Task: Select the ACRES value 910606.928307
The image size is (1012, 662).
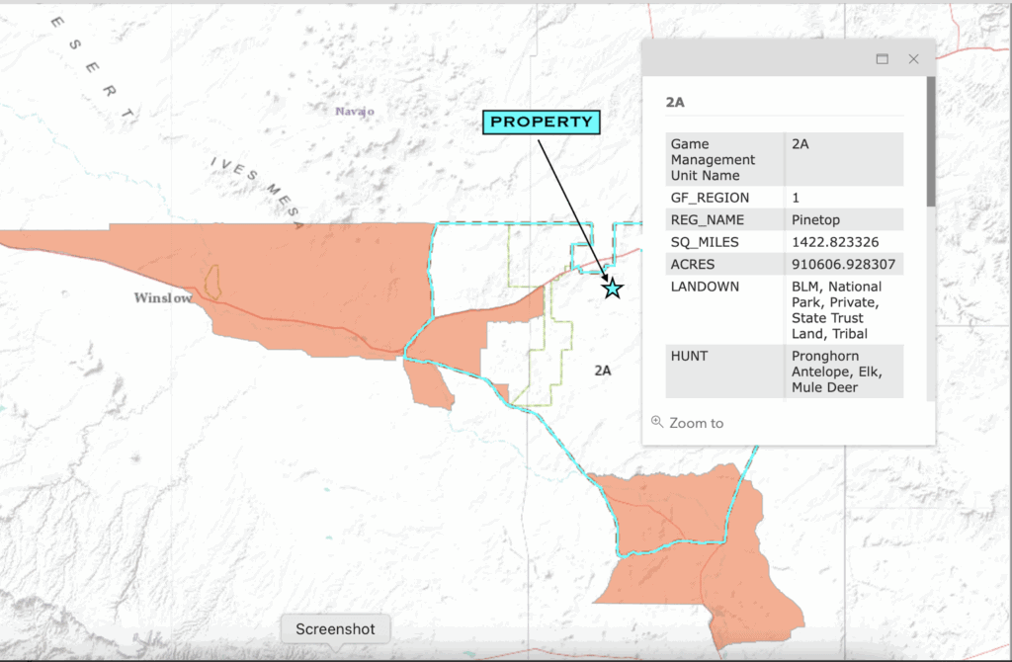Action: click(x=843, y=265)
